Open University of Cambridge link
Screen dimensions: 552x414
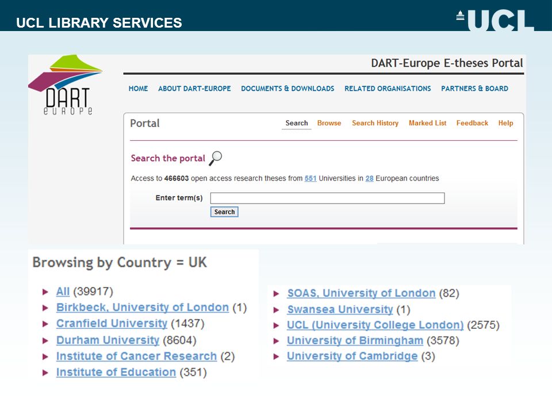click(352, 356)
